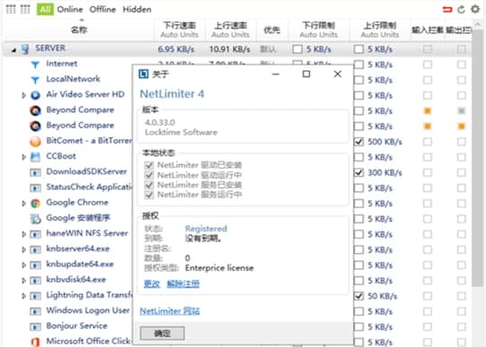This screenshot has height=347, width=486.
Task: Switch to the Offline filter tab
Action: coord(102,10)
